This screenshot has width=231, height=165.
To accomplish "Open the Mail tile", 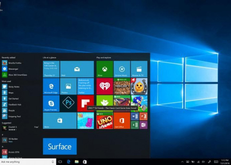I will 77,69.
